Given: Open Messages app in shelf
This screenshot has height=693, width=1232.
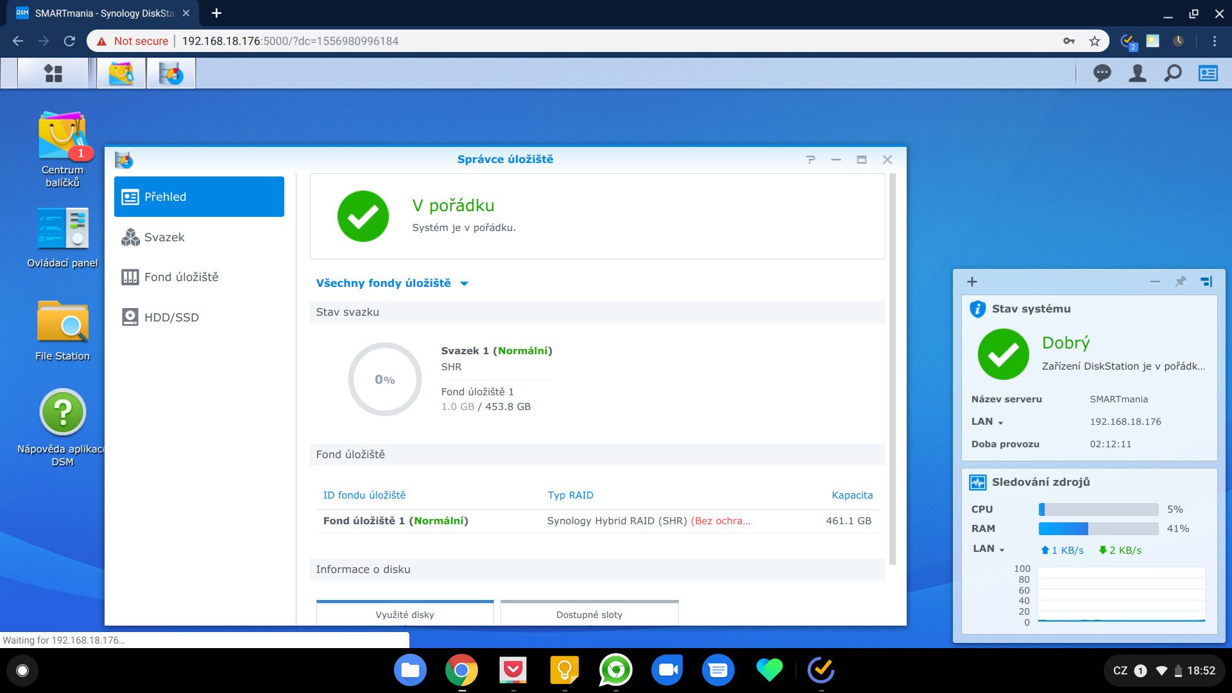Looking at the screenshot, I should click(x=718, y=671).
